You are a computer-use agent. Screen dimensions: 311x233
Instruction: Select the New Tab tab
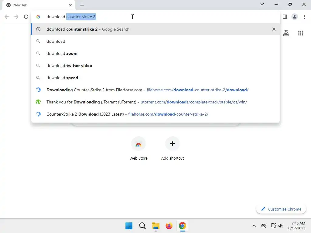(39, 5)
